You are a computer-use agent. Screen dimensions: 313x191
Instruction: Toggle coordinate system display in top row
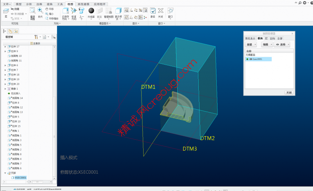click(x=140, y=10)
